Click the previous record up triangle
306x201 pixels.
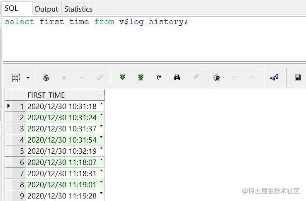tap(253, 77)
